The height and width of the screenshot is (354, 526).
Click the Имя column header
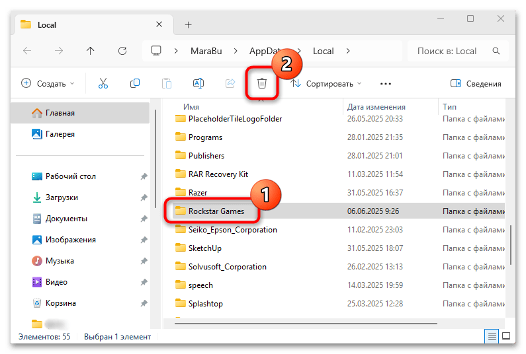click(192, 106)
